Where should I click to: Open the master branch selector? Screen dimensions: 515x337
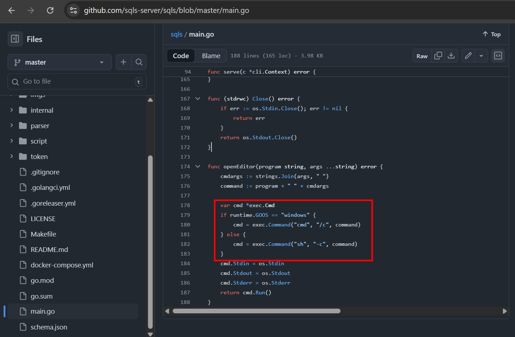(x=59, y=62)
